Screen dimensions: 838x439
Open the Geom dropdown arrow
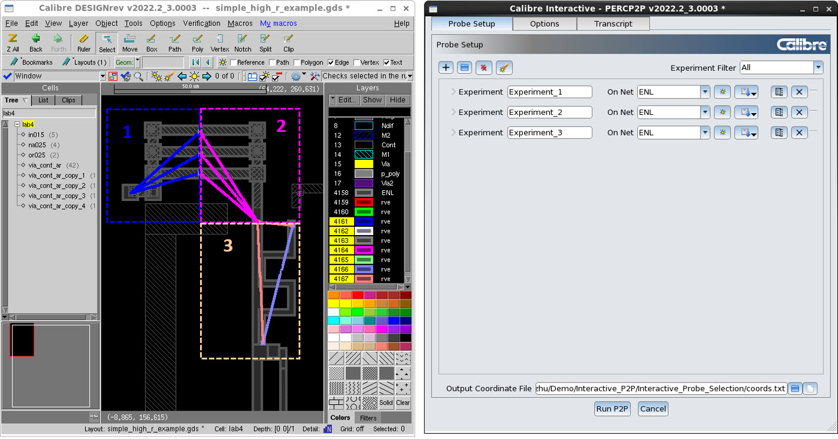(138, 62)
